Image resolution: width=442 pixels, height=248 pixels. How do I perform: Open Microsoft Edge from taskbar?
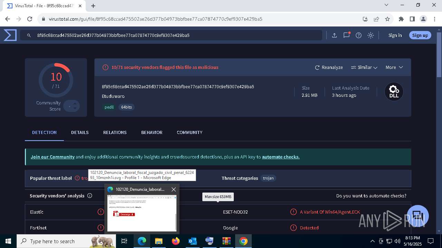pyautogui.click(x=142, y=241)
